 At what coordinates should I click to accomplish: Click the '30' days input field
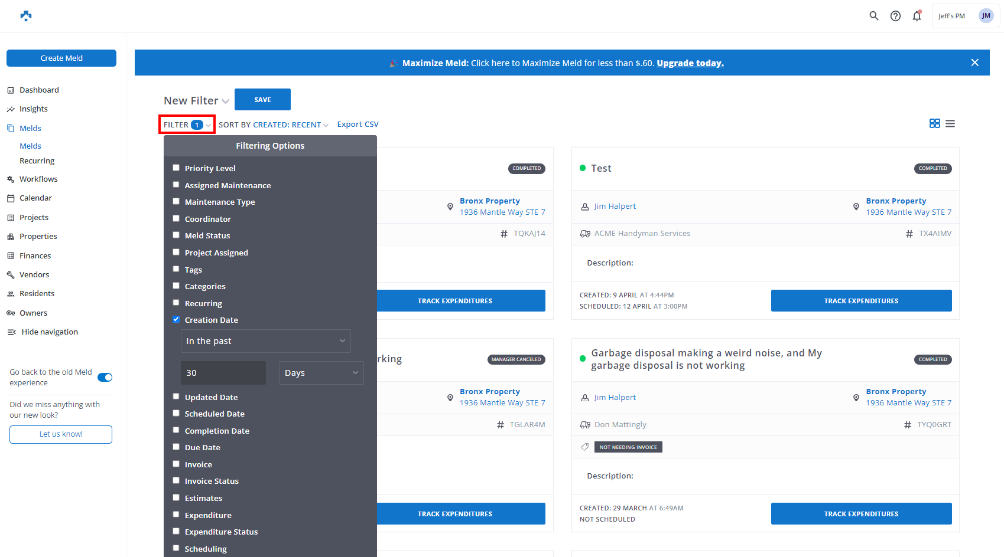click(223, 372)
